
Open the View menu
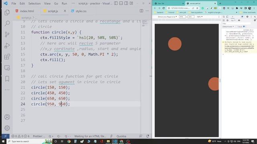click(x=47, y=4)
